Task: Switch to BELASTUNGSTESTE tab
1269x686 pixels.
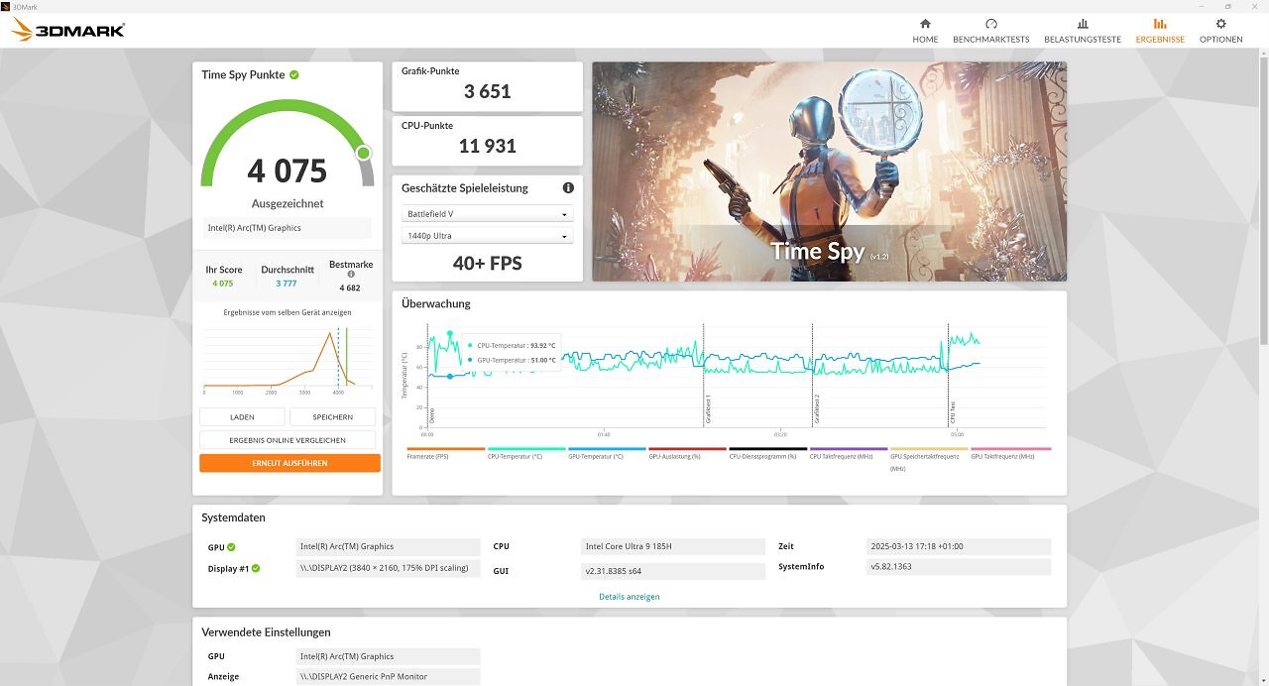Action: click(1083, 30)
